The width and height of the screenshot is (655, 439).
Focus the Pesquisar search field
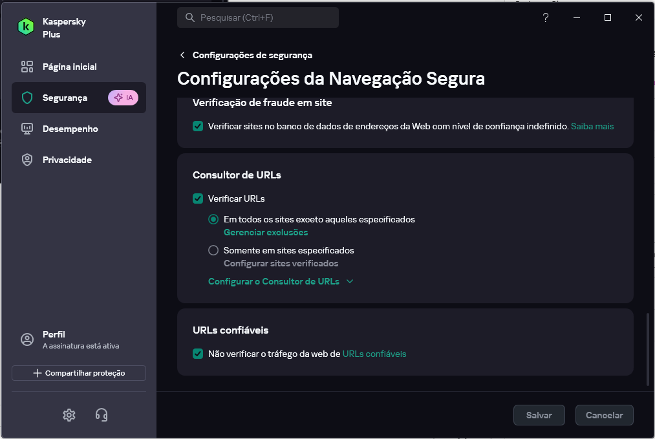[x=259, y=17]
